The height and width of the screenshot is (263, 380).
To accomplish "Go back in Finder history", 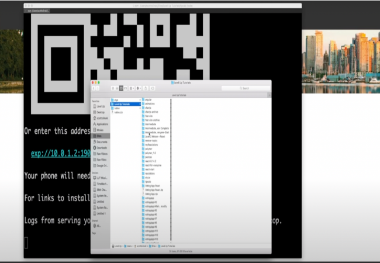I will [x=94, y=88].
